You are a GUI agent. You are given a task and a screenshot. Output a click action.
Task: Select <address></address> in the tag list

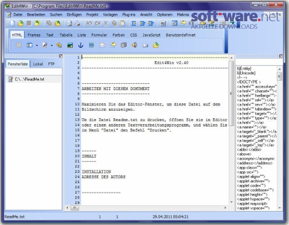tap(255, 163)
